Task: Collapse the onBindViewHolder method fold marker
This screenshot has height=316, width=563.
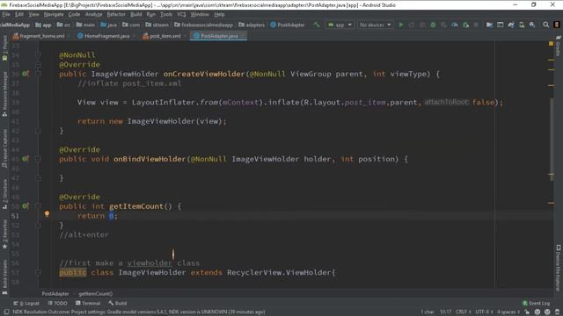Action: (x=38, y=159)
